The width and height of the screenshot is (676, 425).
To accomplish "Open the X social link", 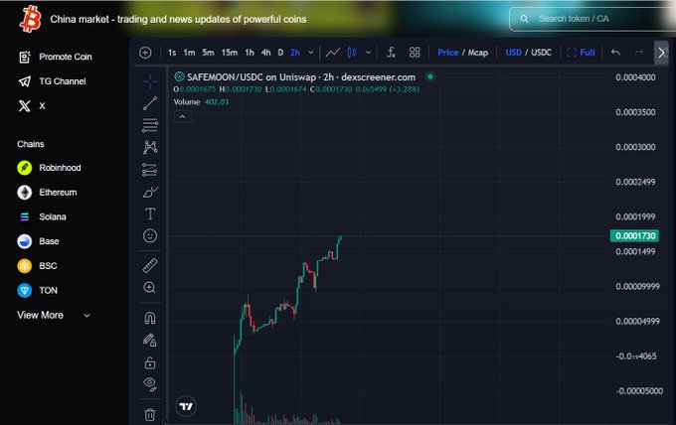I will pos(32,106).
